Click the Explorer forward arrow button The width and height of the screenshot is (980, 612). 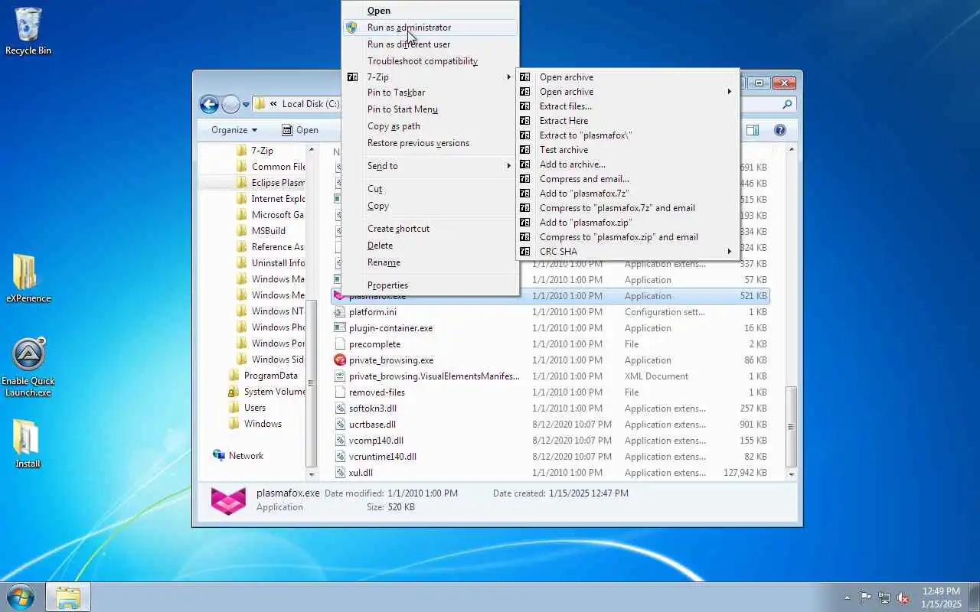tap(230, 104)
